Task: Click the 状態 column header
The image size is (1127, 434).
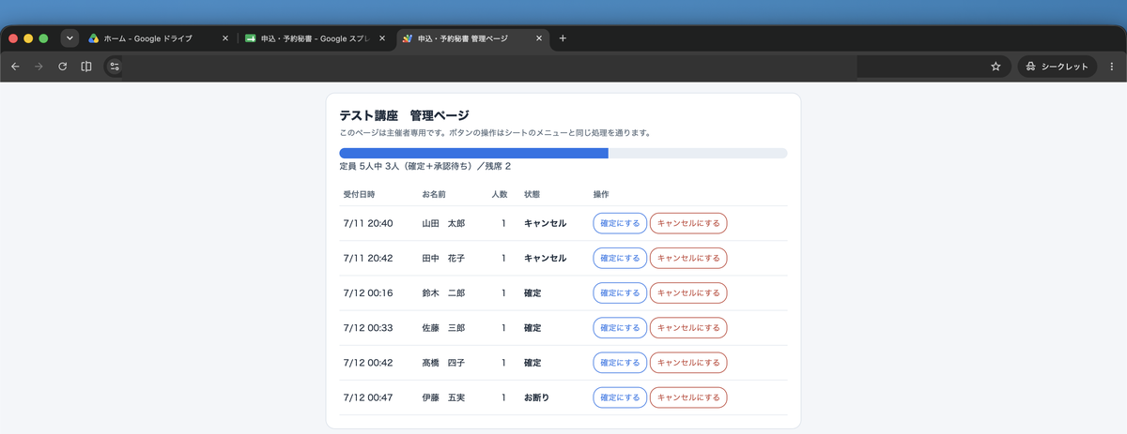Action: click(532, 194)
